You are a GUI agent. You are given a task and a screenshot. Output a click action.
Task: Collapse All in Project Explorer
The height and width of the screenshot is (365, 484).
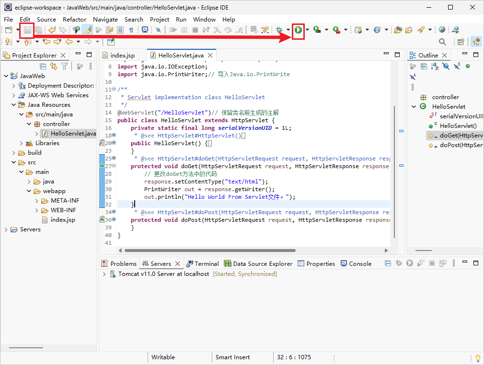(43, 66)
